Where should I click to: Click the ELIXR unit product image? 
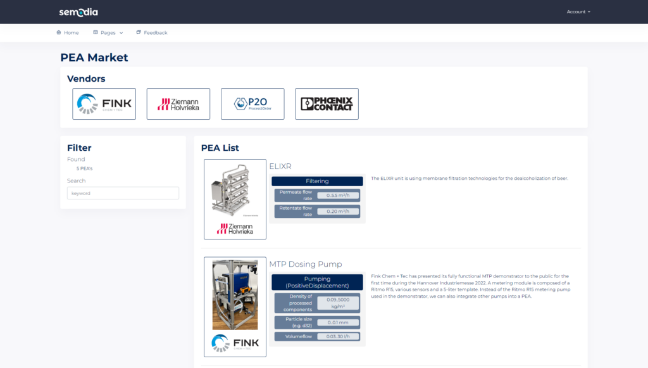(235, 190)
